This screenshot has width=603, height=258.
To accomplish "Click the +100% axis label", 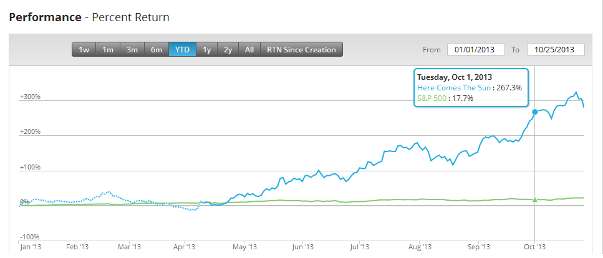I will click(30, 167).
